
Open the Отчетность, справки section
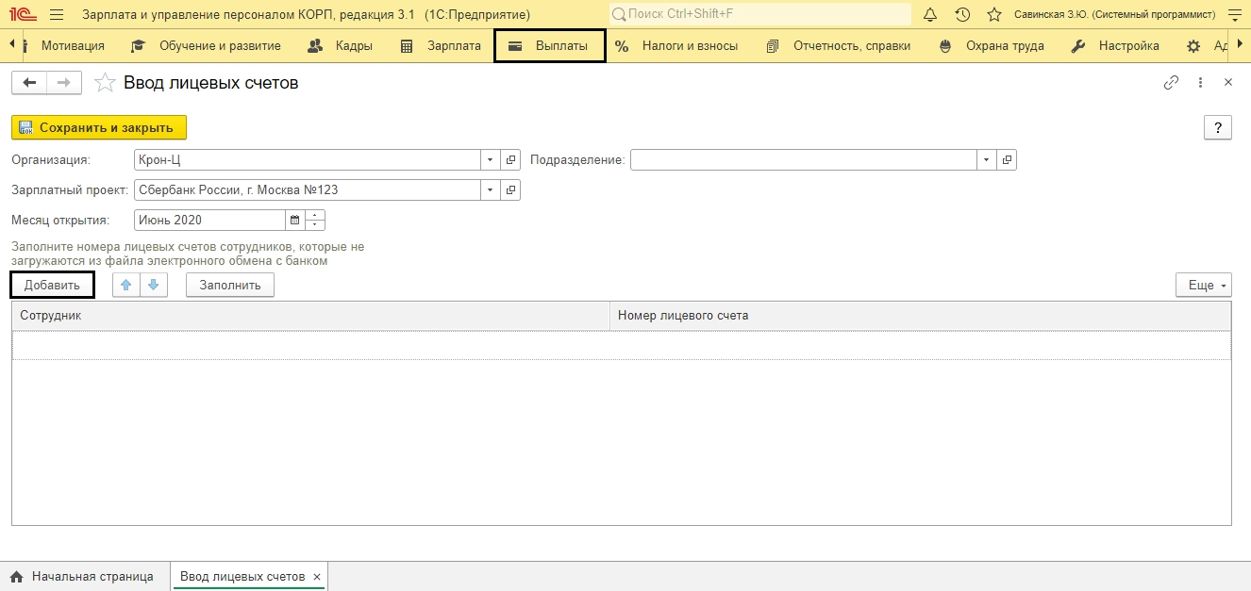coord(839,46)
